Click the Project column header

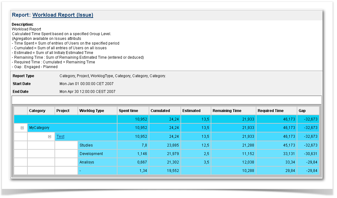pos(63,111)
